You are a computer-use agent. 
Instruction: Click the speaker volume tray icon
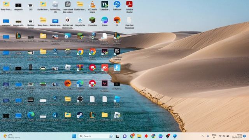click(x=224, y=136)
